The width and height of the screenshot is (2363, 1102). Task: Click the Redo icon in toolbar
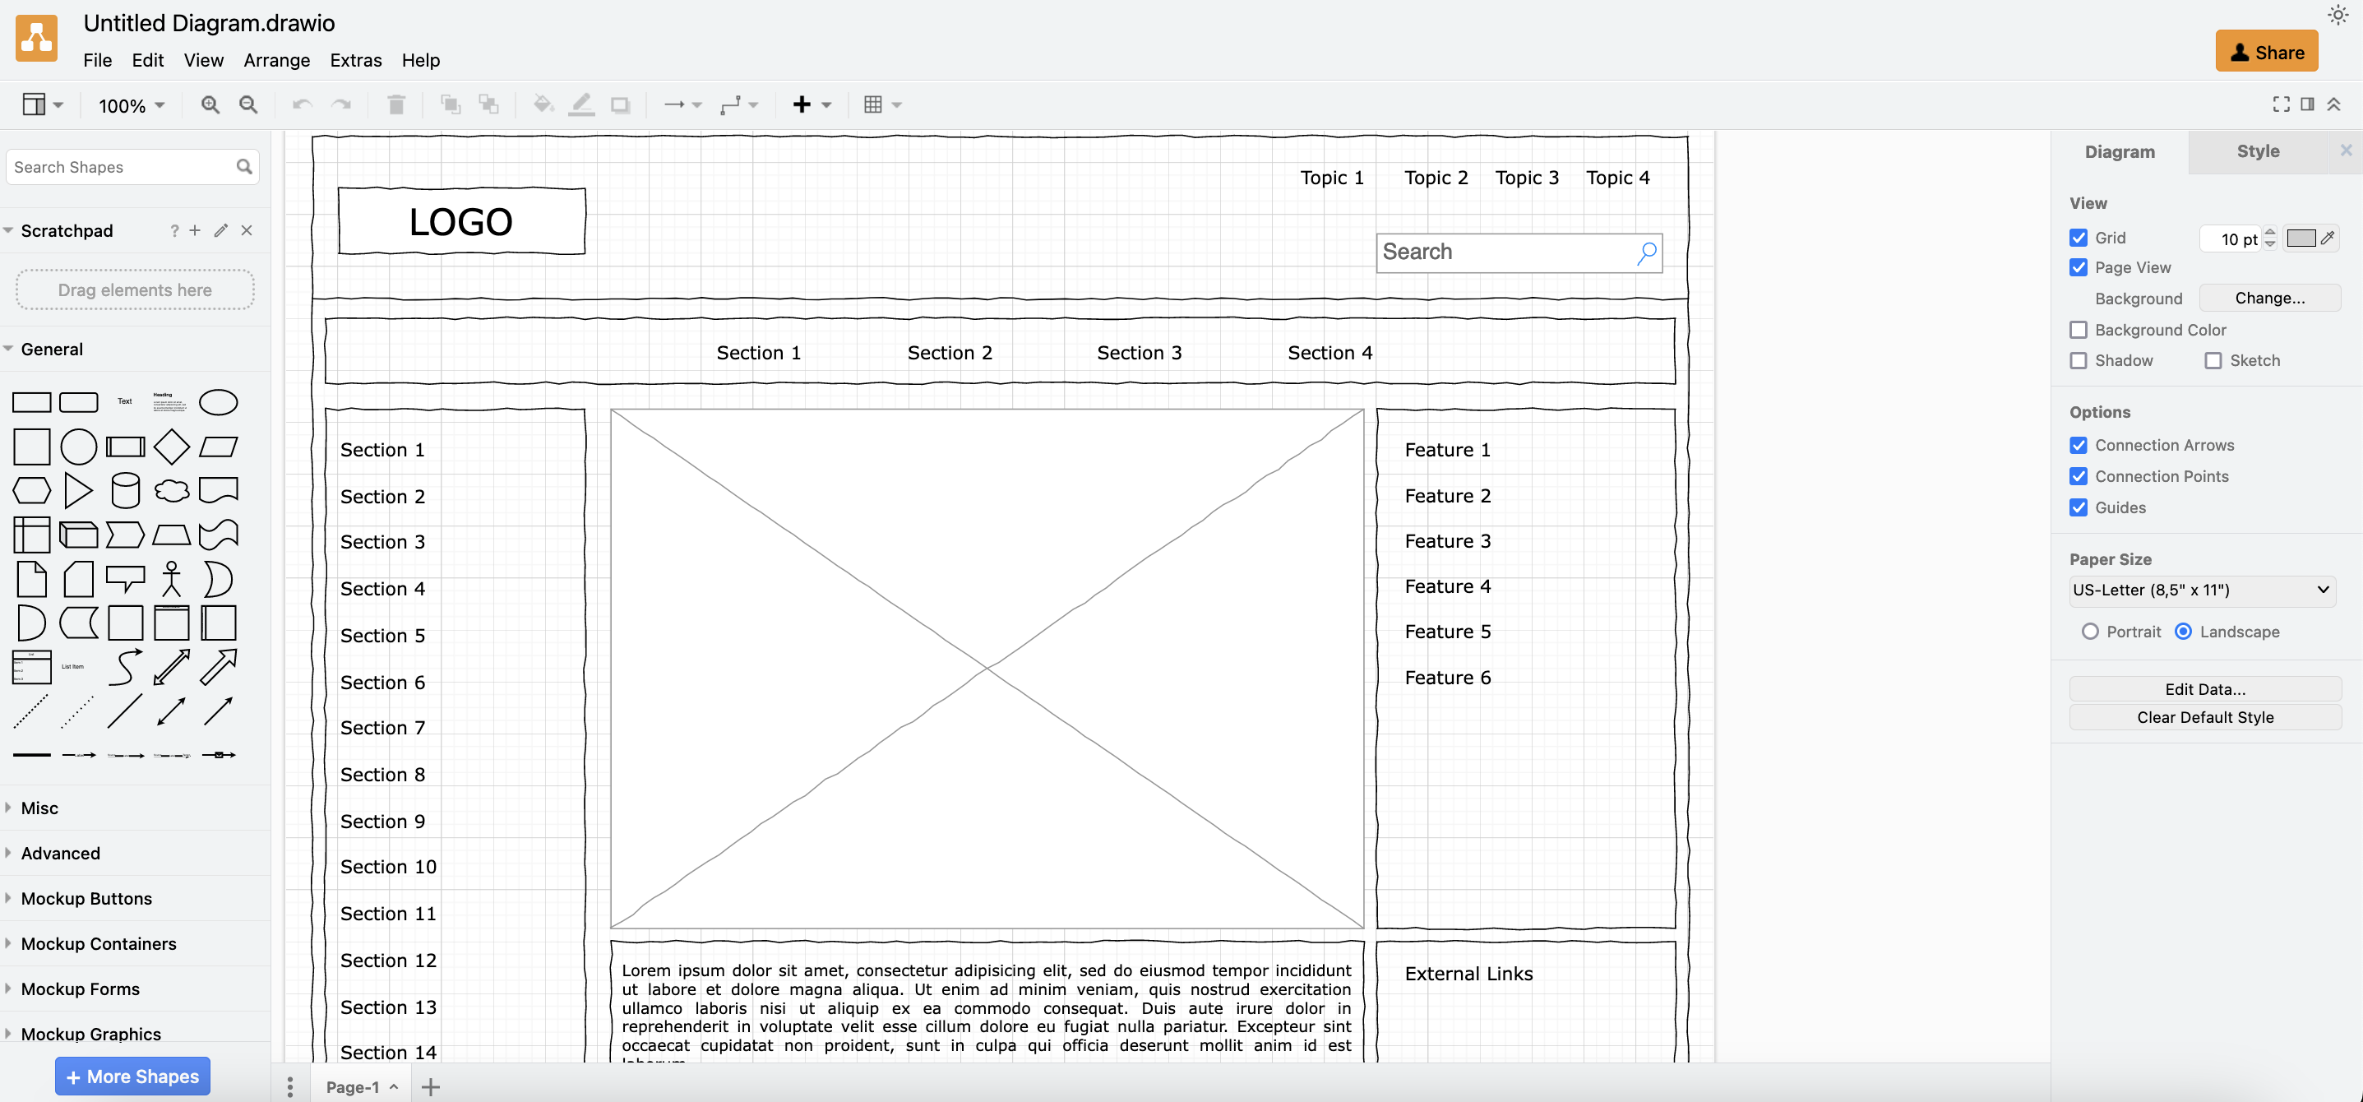pyautogui.click(x=342, y=103)
